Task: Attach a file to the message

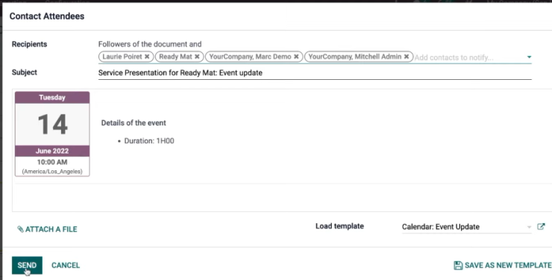Action: pyautogui.click(x=47, y=229)
